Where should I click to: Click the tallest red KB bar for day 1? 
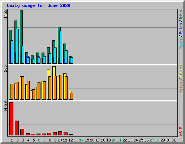click(x=12, y=119)
